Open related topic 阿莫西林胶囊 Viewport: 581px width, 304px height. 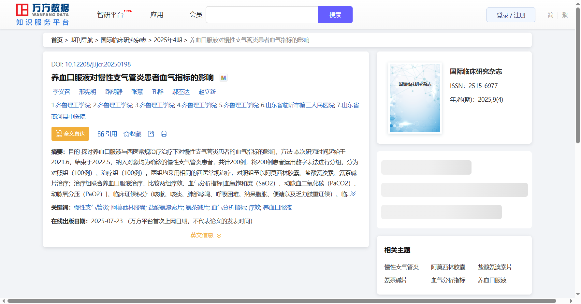point(448,267)
